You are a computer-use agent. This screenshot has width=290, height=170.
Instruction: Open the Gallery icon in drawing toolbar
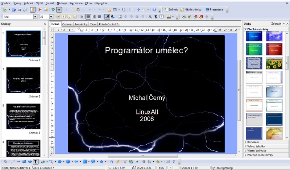tap(137, 162)
